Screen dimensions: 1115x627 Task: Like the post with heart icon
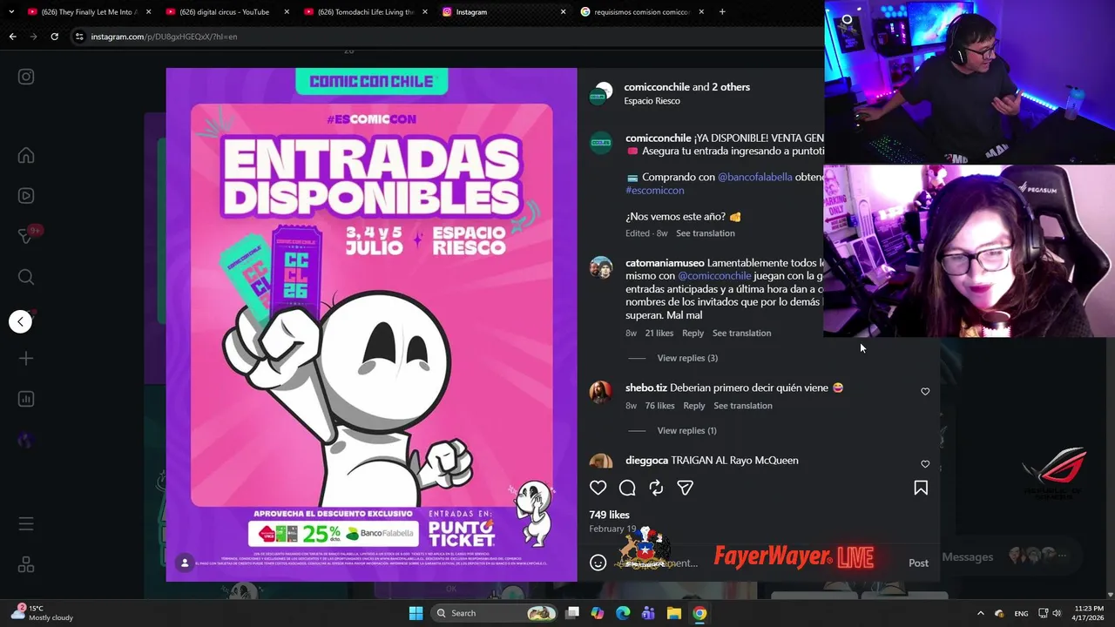click(598, 488)
